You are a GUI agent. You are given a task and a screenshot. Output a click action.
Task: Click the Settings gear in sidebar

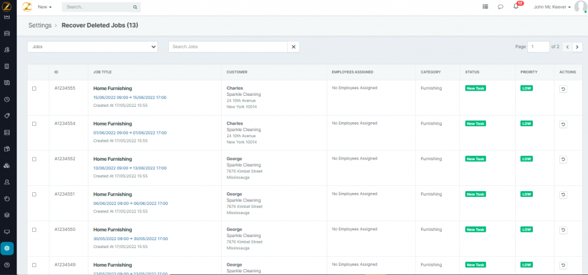pyautogui.click(x=7, y=249)
